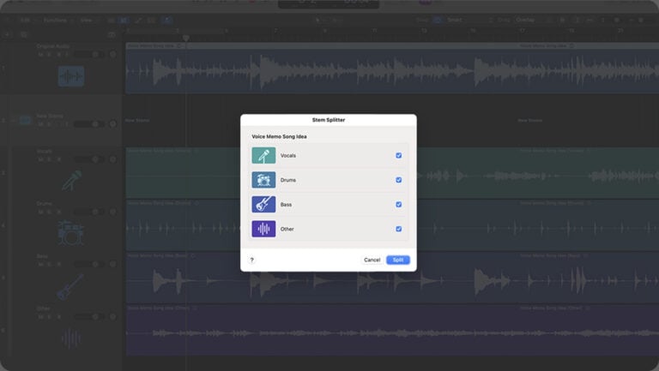Screen dimensions: 659x371
Task: Click the Other label in the dialog
Action: coord(287,229)
